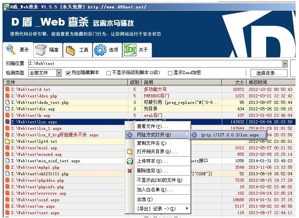Choose 加入白名单(X)... menu entry
299x218 pixels.
(158, 190)
